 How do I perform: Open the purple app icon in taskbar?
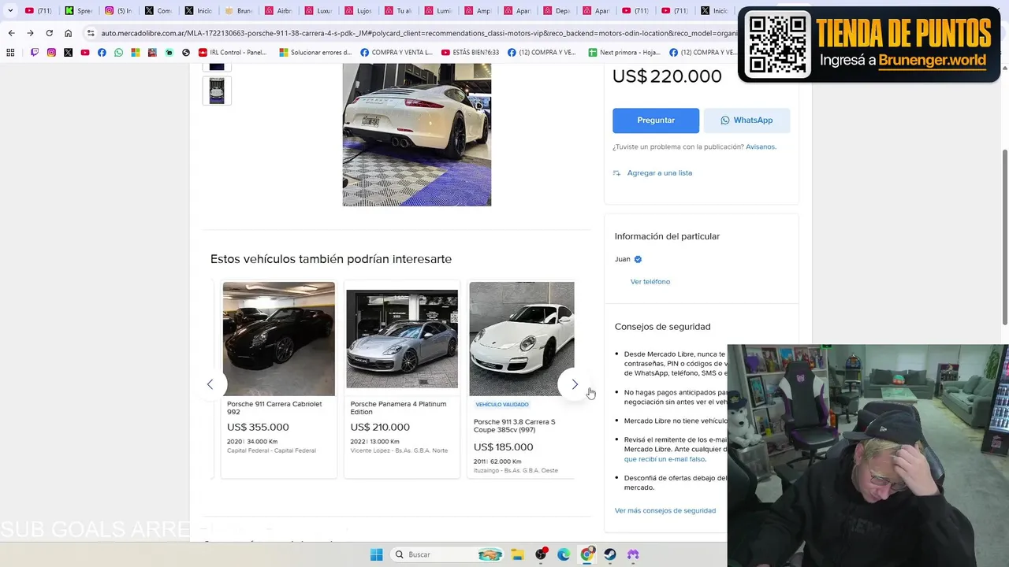point(633,554)
